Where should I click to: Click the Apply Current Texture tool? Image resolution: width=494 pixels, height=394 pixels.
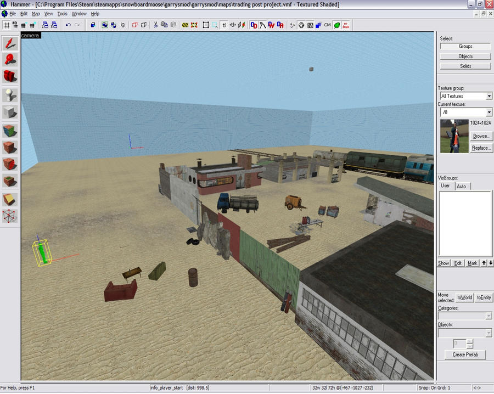pos(10,148)
